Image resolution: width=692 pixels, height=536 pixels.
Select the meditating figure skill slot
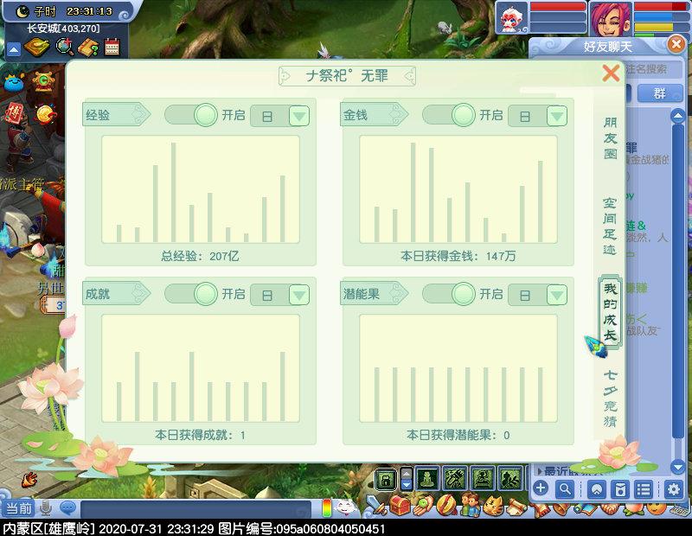(x=426, y=478)
